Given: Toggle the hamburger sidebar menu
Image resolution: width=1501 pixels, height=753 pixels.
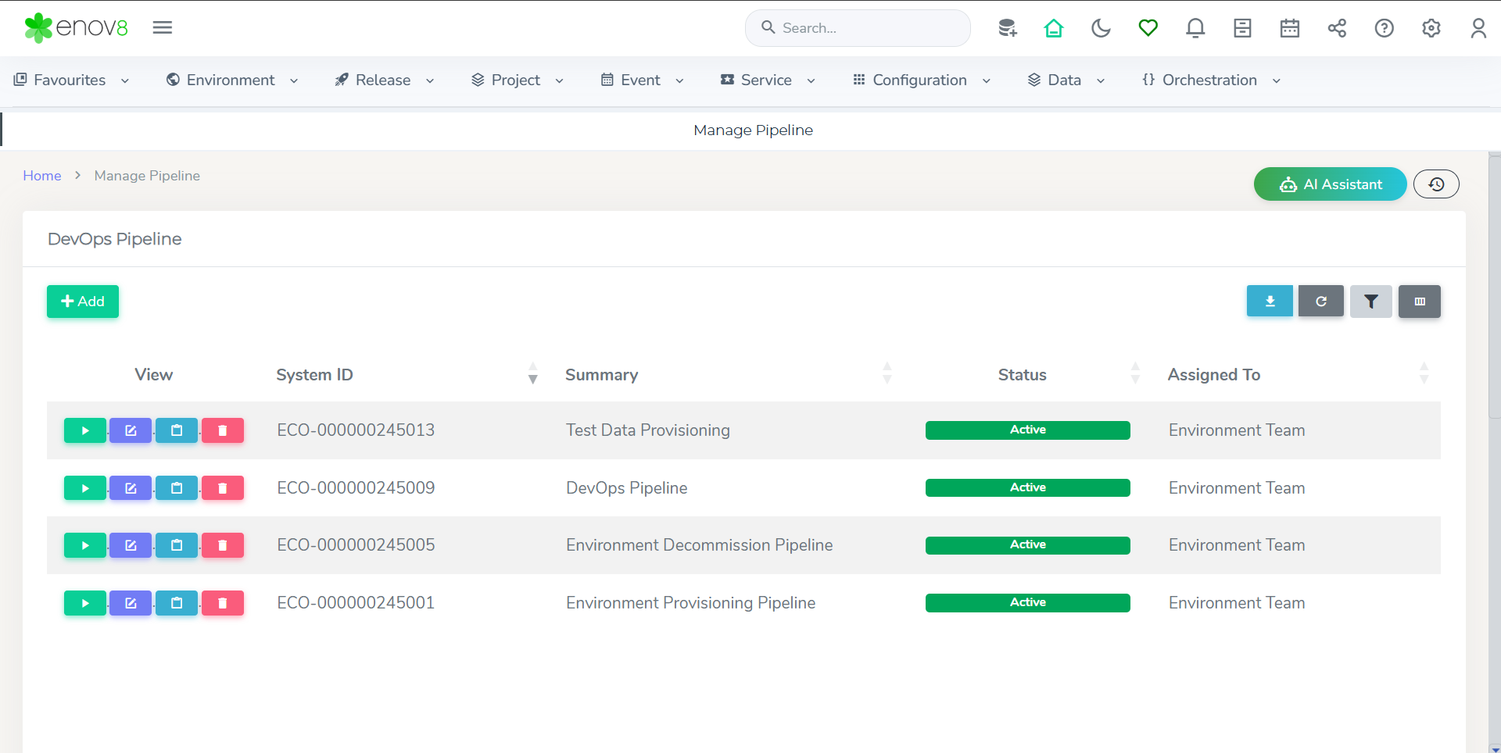Looking at the screenshot, I should click(163, 28).
